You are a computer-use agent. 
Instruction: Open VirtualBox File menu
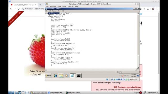click(x=47, y=6)
